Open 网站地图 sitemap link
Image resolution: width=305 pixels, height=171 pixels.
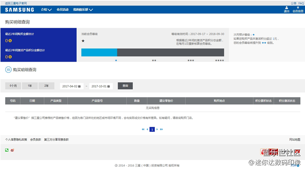click(x=295, y=139)
